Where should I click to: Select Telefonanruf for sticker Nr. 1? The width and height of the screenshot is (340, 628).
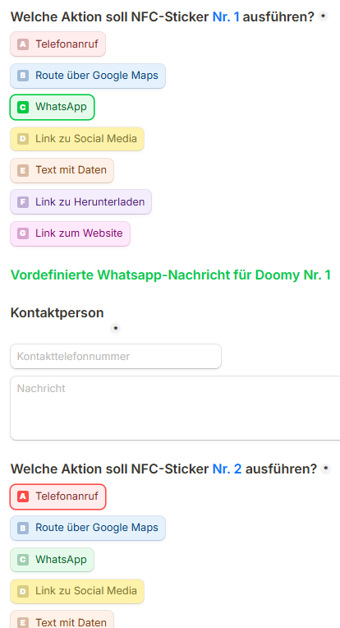(57, 44)
